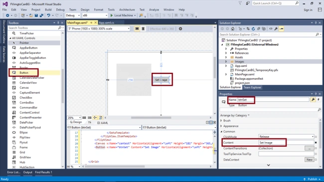Open the x86 platform dropdown
The height and width of the screenshot is (182, 324).
pos(95,15)
